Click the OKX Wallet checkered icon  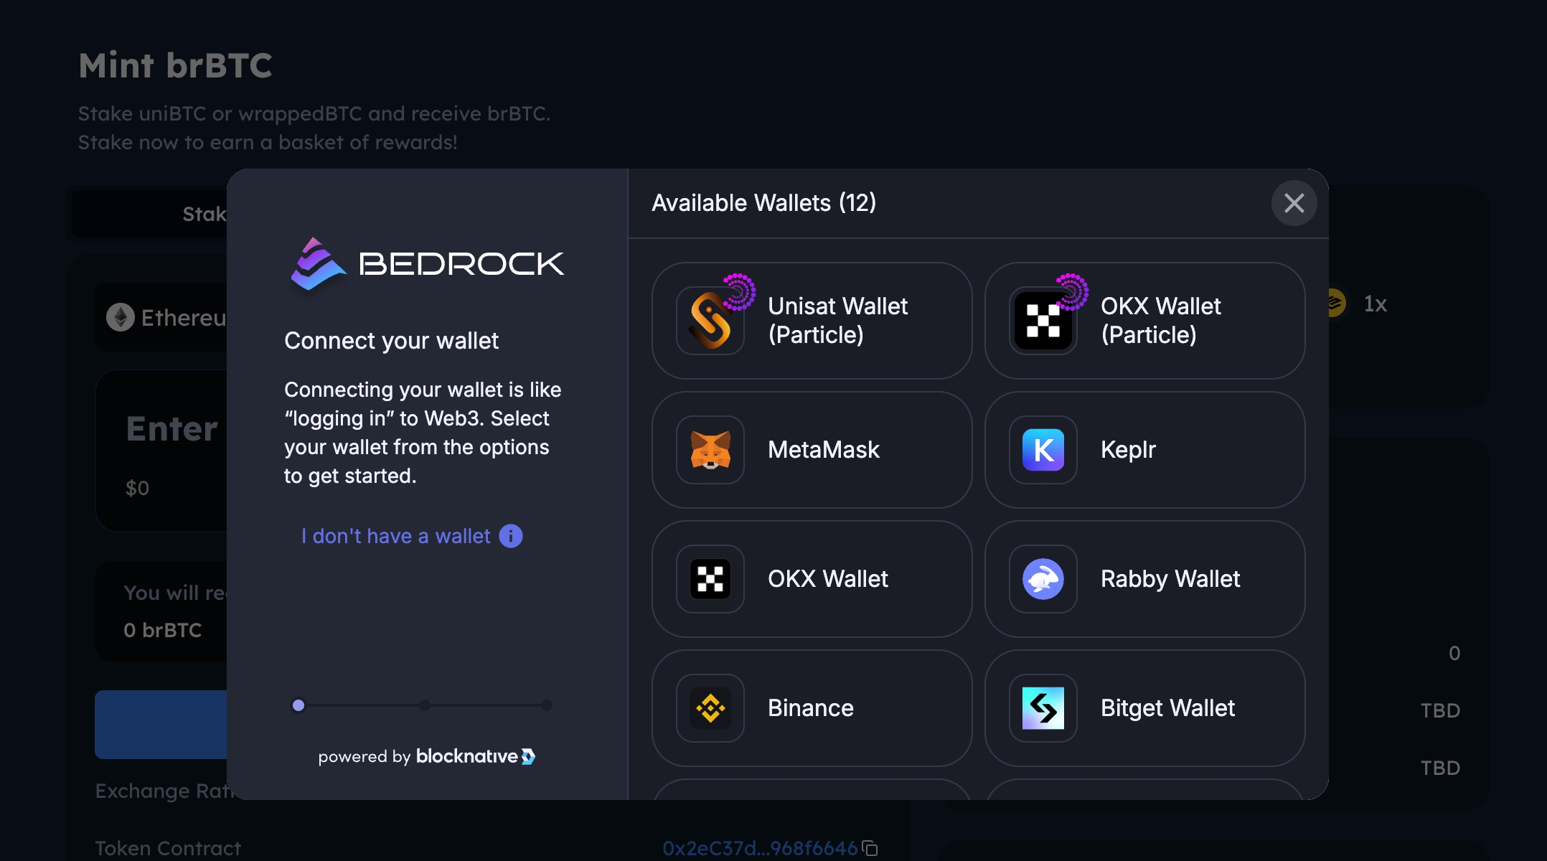(710, 579)
